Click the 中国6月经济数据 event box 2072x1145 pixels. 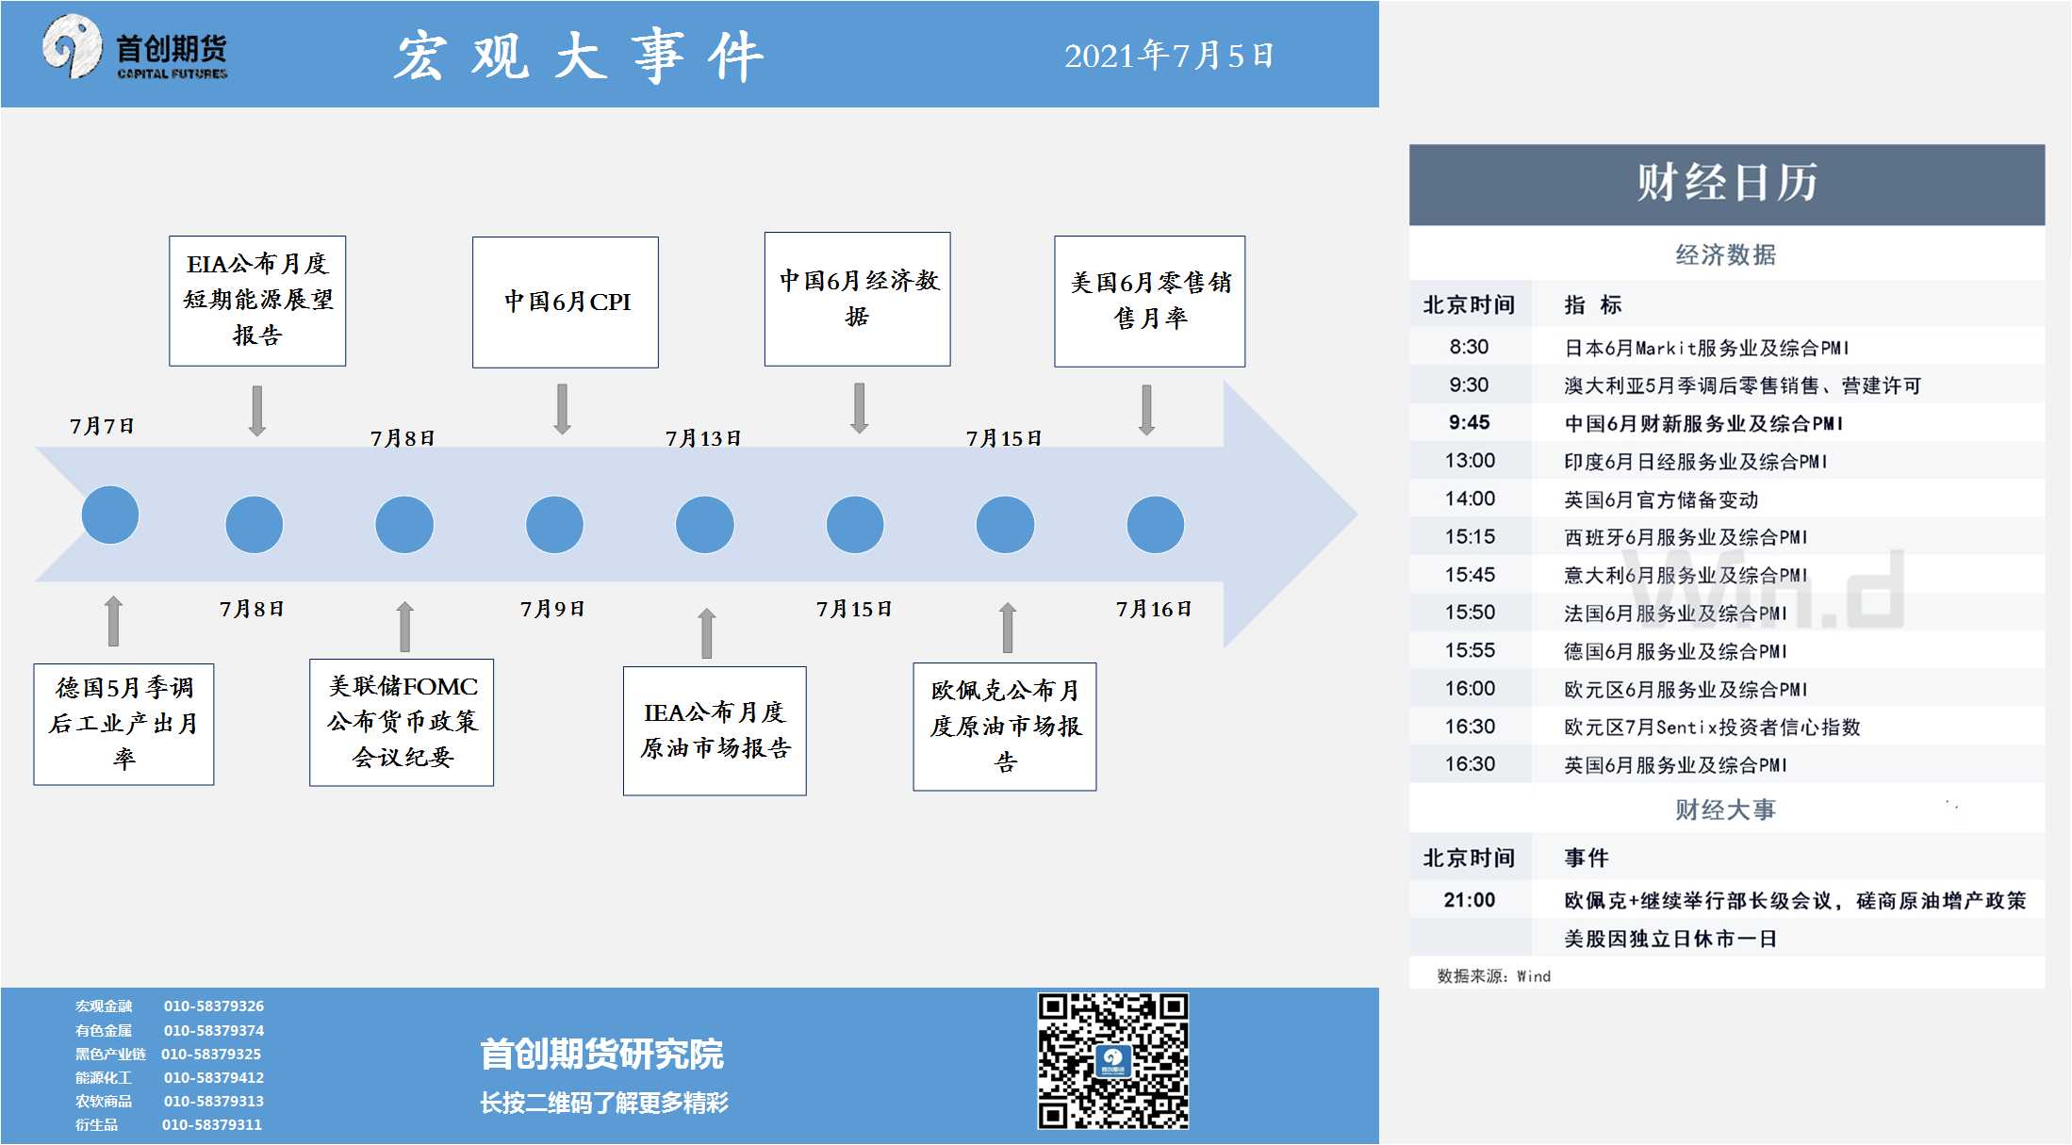tap(857, 299)
